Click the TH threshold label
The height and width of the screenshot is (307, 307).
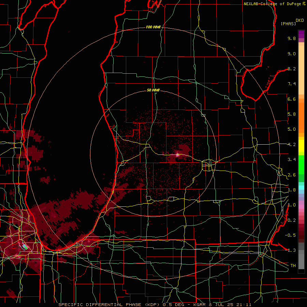click(293, 266)
